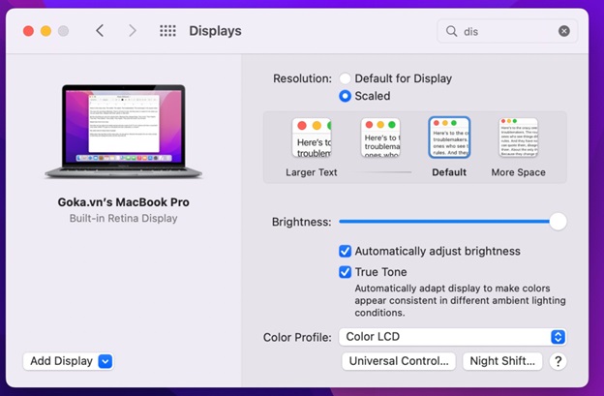Choose the second scaled resolution thumbnail
Viewport: 604px width, 396px height.
[x=380, y=137]
